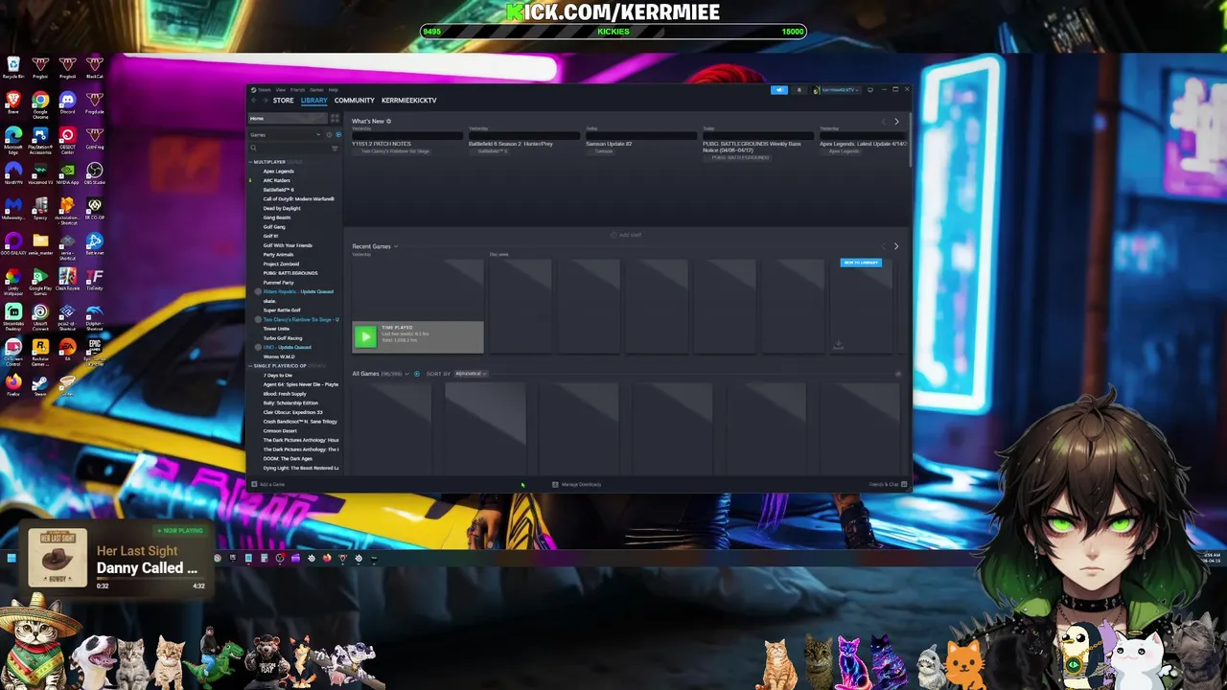
Task: Open Recycle Bin desktop icon
Action: [13, 68]
